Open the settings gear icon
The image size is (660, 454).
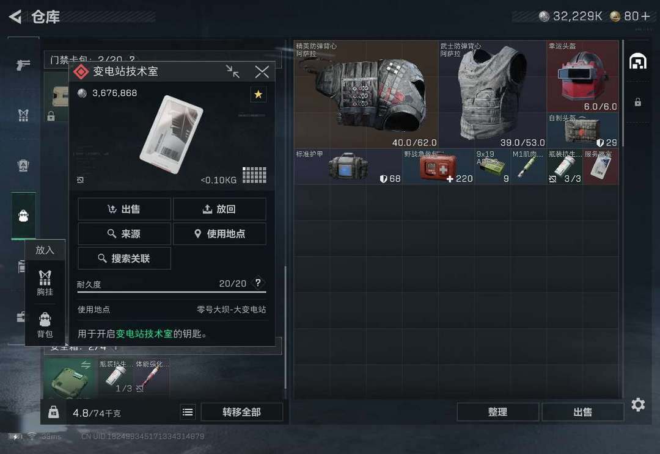point(638,405)
